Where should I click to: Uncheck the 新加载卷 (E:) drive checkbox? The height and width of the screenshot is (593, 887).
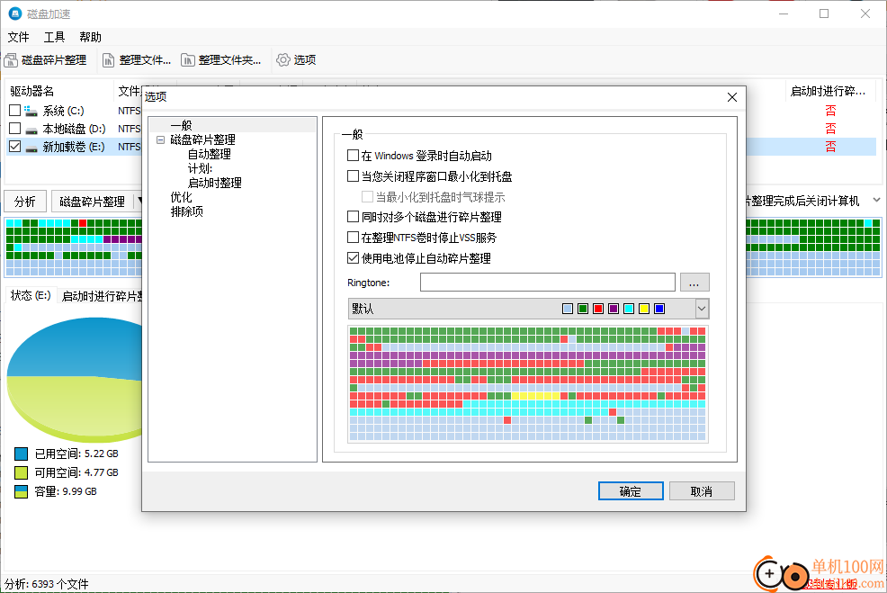[14, 147]
